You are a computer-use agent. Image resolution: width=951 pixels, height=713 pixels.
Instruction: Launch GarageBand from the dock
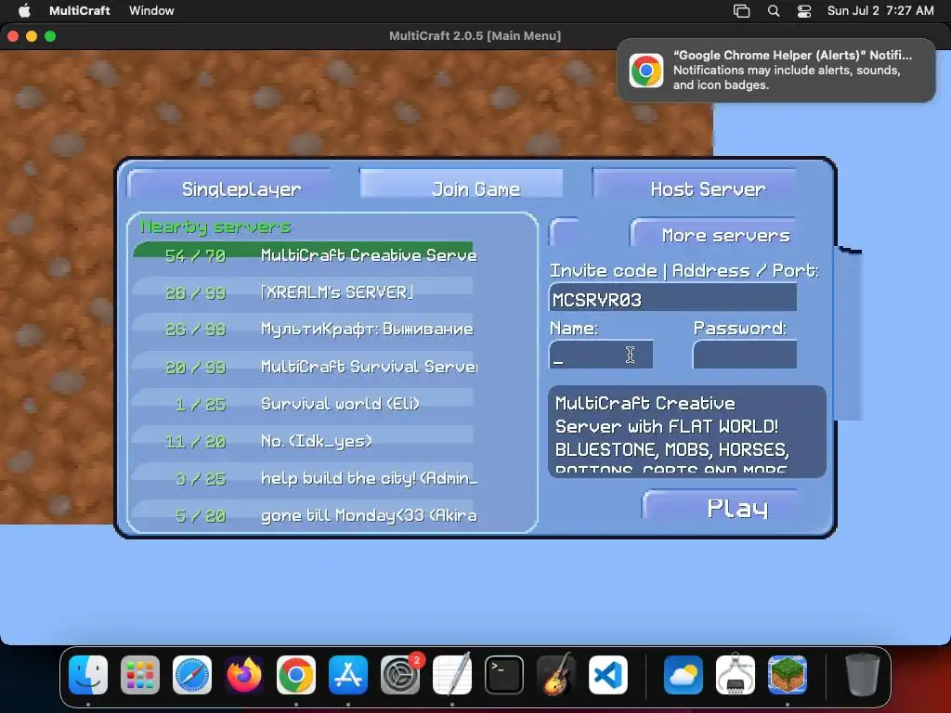pos(556,675)
